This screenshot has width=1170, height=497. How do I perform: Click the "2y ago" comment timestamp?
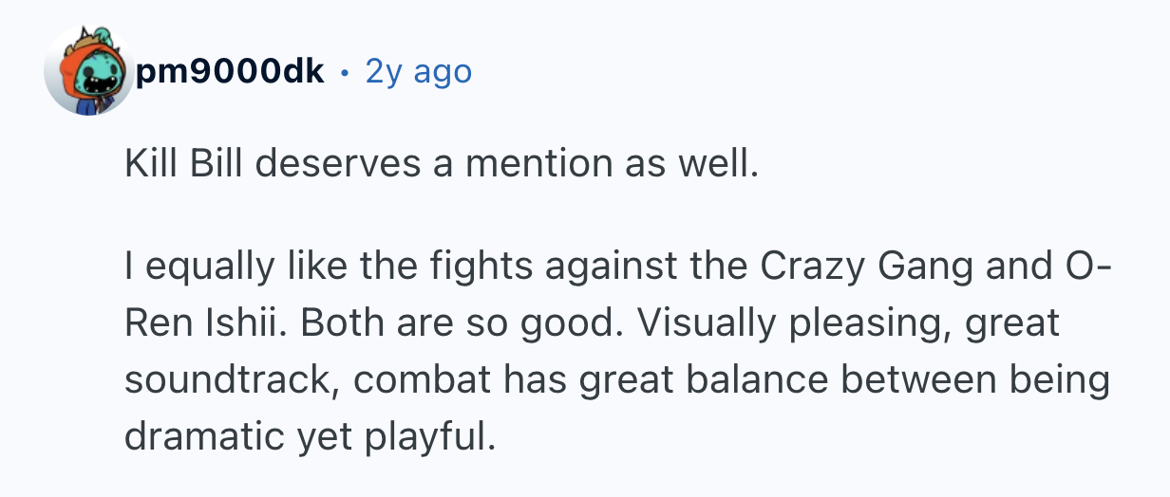point(418,71)
